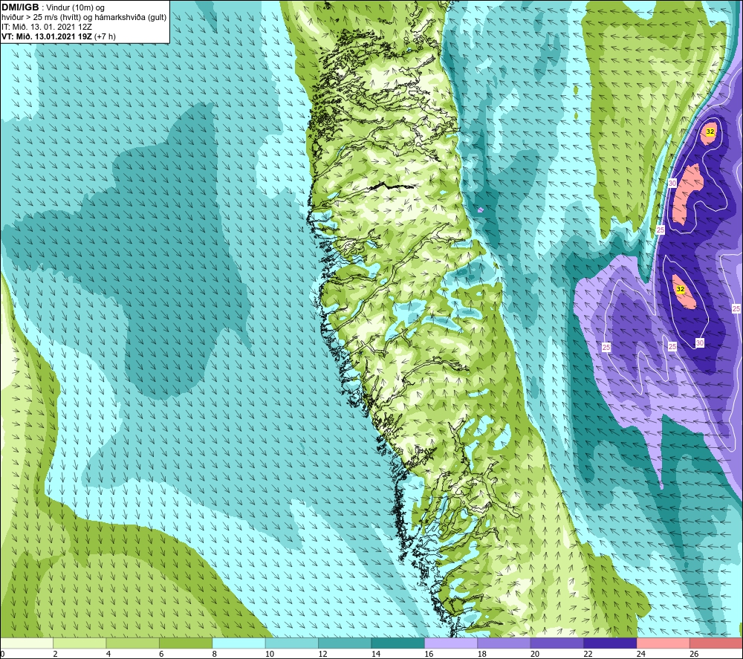
Task: Click the 12–14 m/s teal legend swatch
Action: [x=345, y=643]
